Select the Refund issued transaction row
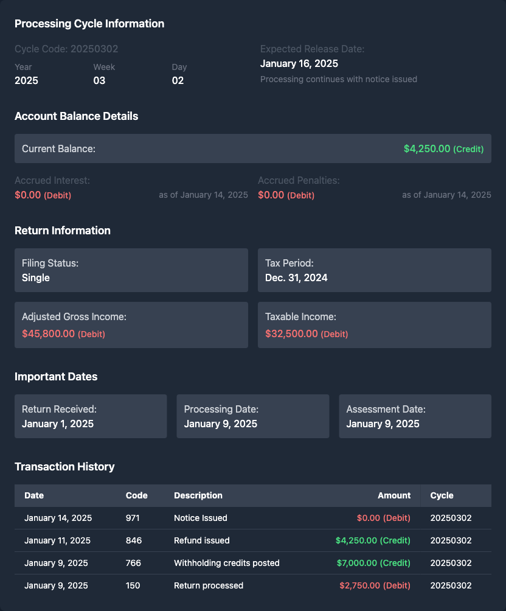The height and width of the screenshot is (611, 506). coord(252,540)
